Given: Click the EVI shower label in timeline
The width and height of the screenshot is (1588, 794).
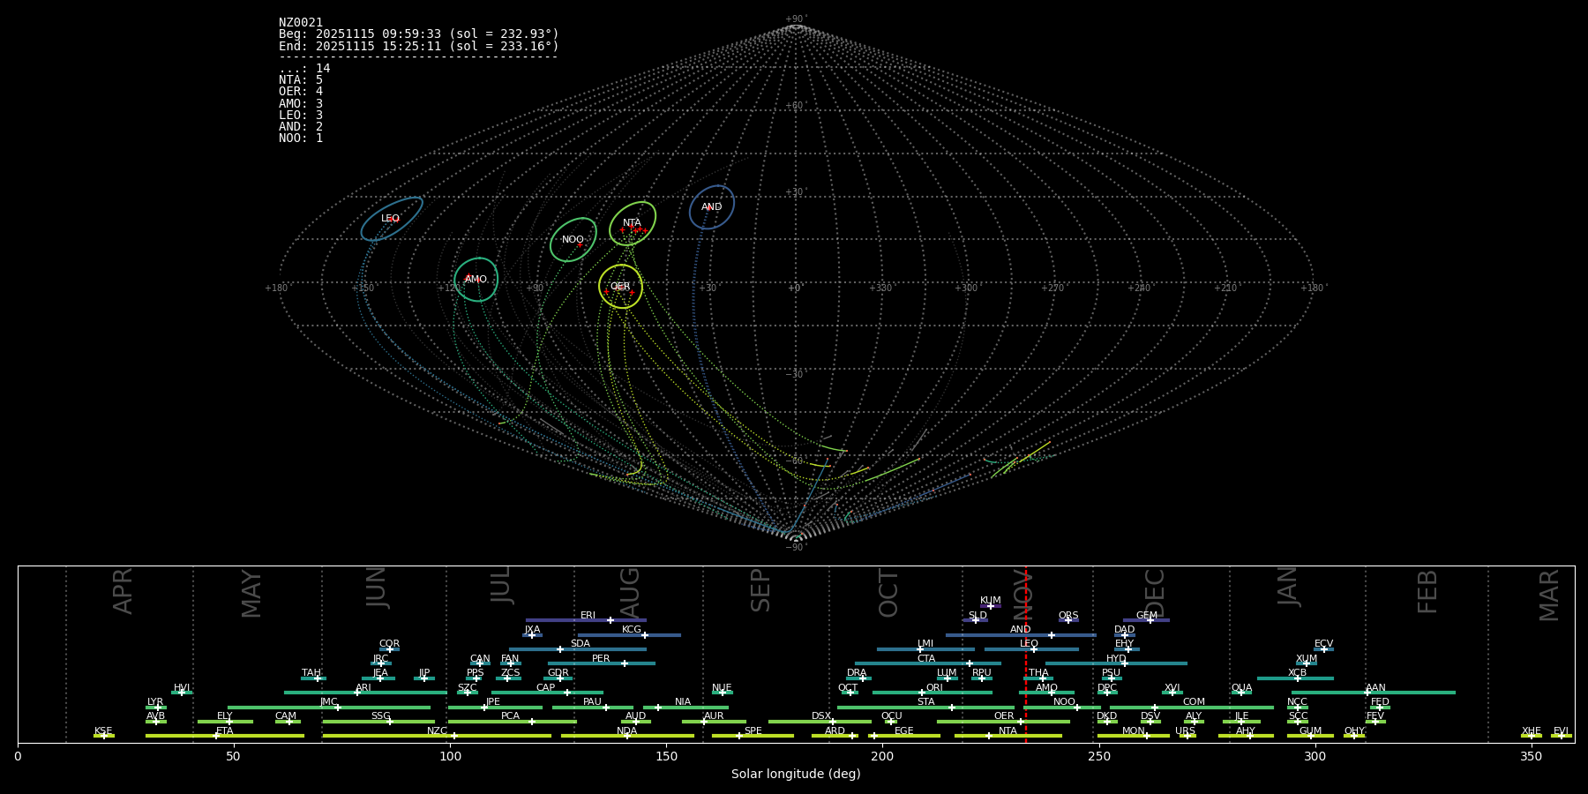Looking at the screenshot, I should (1561, 731).
